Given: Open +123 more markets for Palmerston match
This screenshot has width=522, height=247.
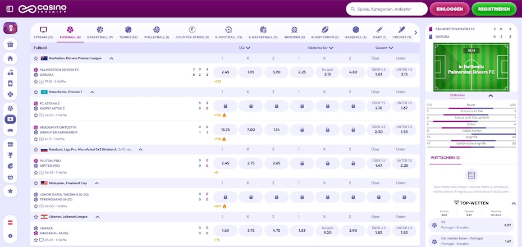Looking at the screenshot, I should pos(218,81).
